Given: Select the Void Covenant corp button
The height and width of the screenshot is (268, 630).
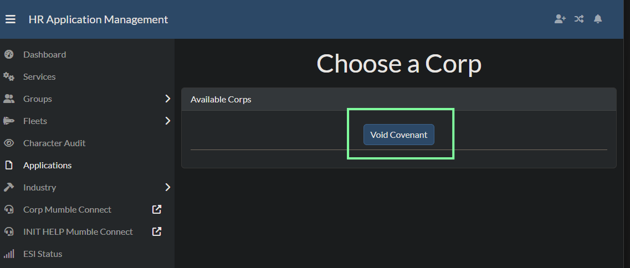Looking at the screenshot, I should (x=399, y=135).
